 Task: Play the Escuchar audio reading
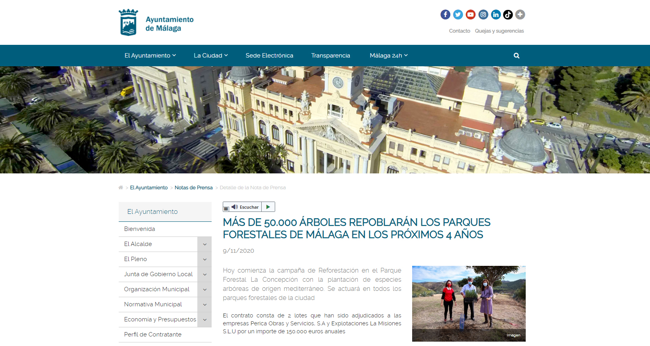click(x=268, y=207)
